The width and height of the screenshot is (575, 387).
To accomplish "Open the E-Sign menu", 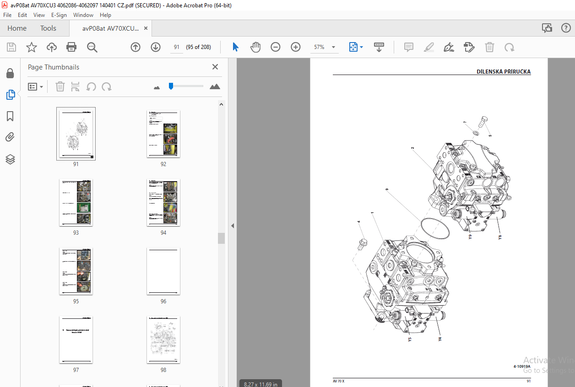I will (x=59, y=15).
